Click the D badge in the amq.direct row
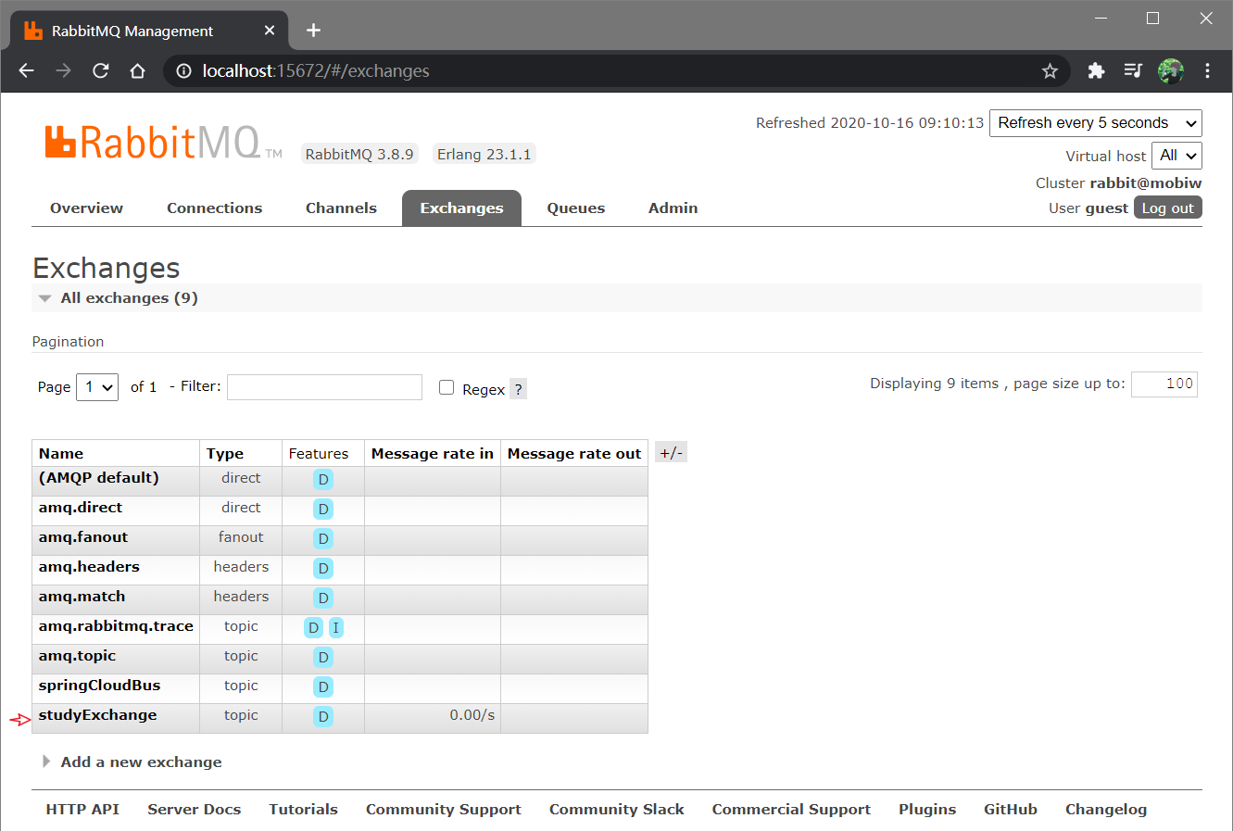The width and height of the screenshot is (1233, 831). (x=323, y=509)
